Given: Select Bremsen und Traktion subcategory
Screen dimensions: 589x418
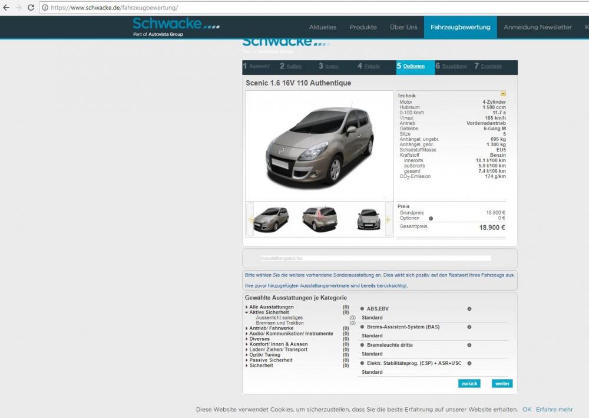Looking at the screenshot, I should click(280, 323).
